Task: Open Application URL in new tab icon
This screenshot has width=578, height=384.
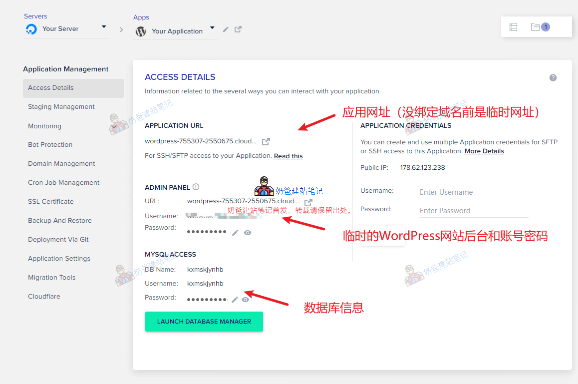Action: click(266, 142)
